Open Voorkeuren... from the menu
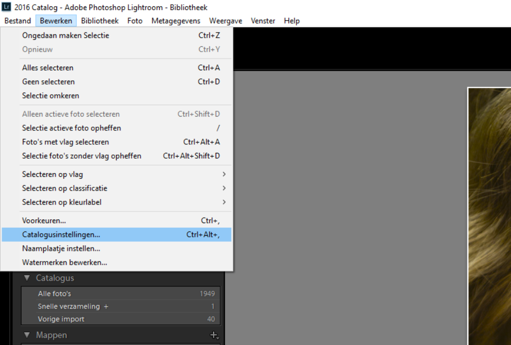Screen dimensions: 511x345 tap(117, 220)
